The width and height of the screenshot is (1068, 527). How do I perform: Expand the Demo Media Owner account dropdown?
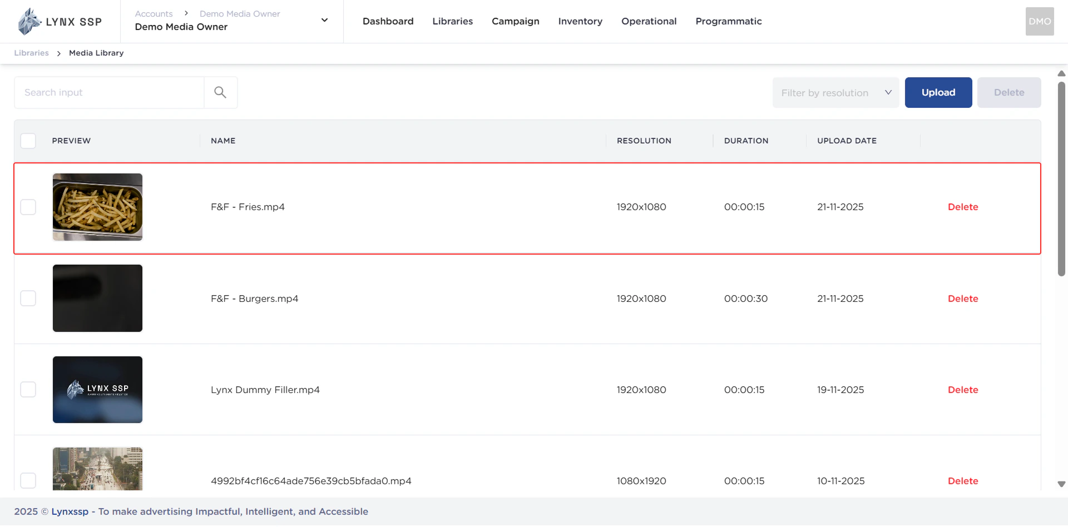tap(324, 21)
